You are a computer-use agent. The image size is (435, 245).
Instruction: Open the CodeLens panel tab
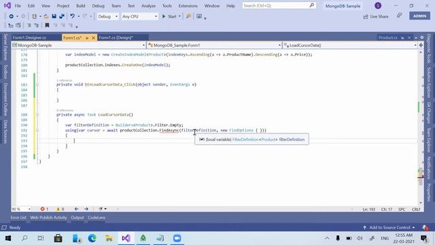click(x=97, y=218)
